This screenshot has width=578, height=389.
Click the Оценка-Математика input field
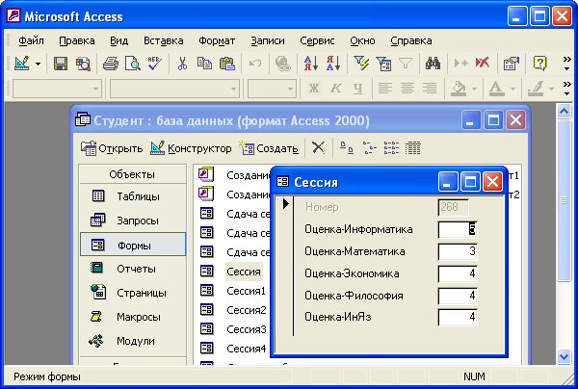tap(458, 251)
